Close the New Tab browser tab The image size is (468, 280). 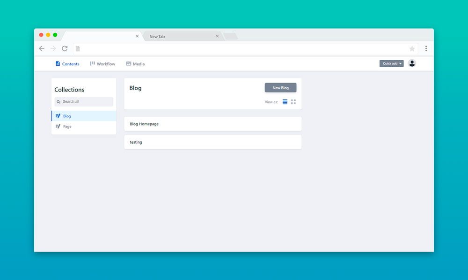pyautogui.click(x=217, y=36)
